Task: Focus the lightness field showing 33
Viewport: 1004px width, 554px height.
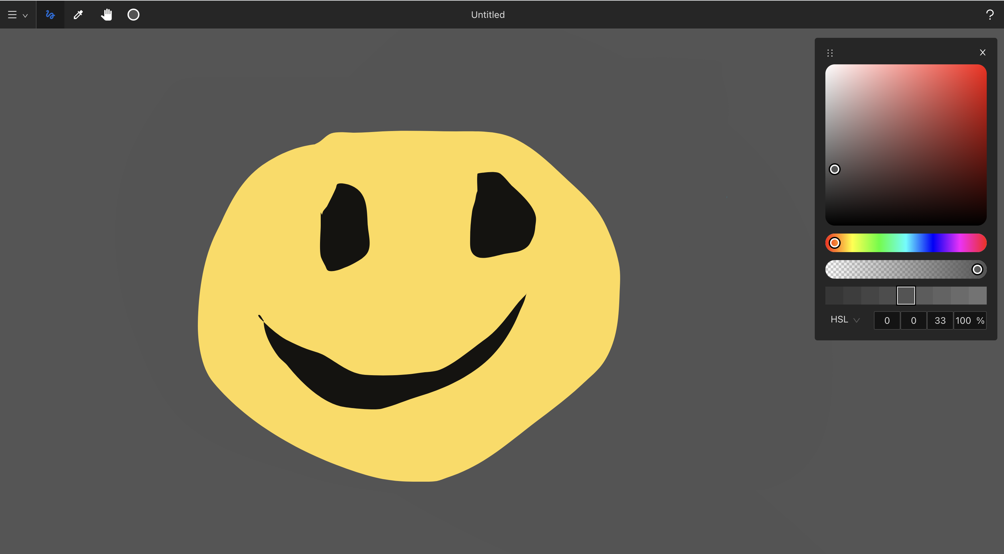Action: [x=940, y=320]
